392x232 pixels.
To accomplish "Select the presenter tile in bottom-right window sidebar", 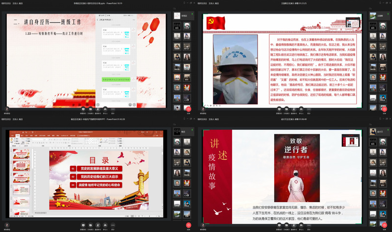I will point(380,132).
